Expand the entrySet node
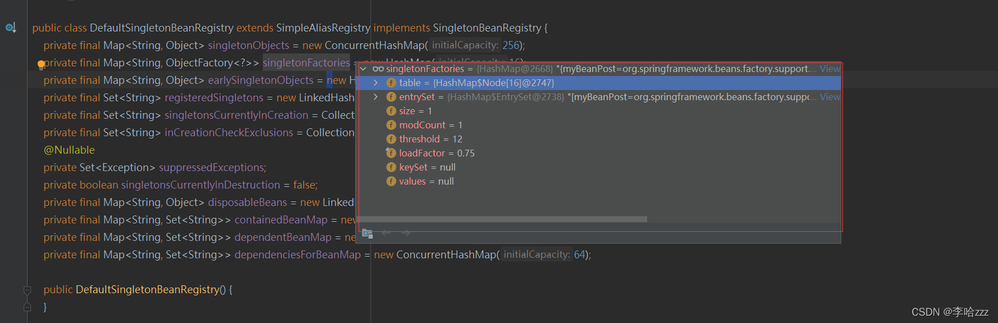The image size is (998, 323). 376,97
